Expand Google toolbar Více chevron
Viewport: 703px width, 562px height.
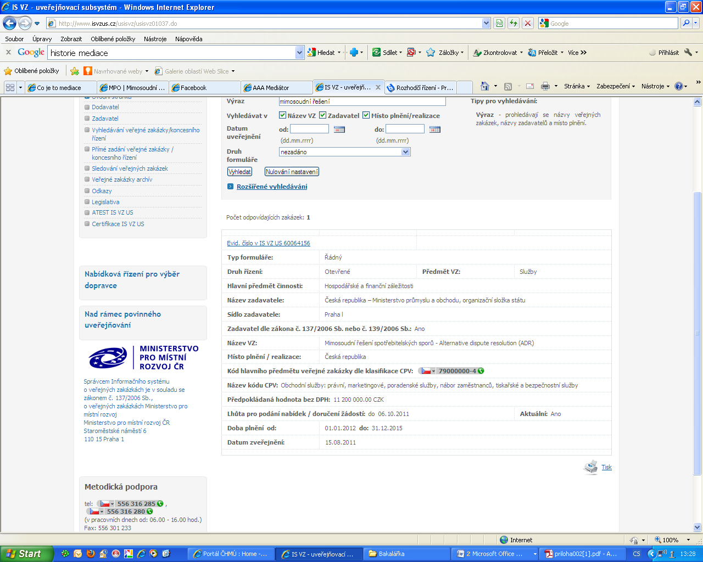(x=577, y=53)
